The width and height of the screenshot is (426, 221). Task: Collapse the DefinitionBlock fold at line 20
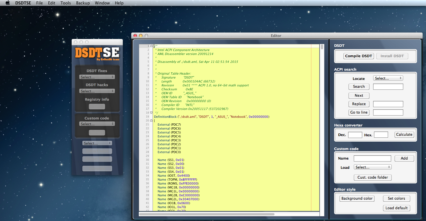[151, 120]
